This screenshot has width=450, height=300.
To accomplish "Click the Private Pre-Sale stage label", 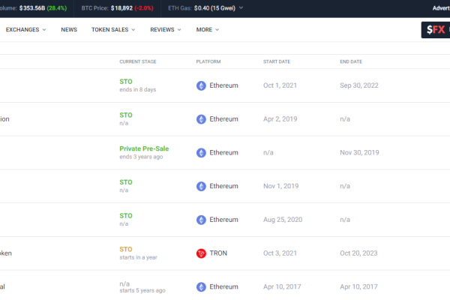I will (x=144, y=148).
